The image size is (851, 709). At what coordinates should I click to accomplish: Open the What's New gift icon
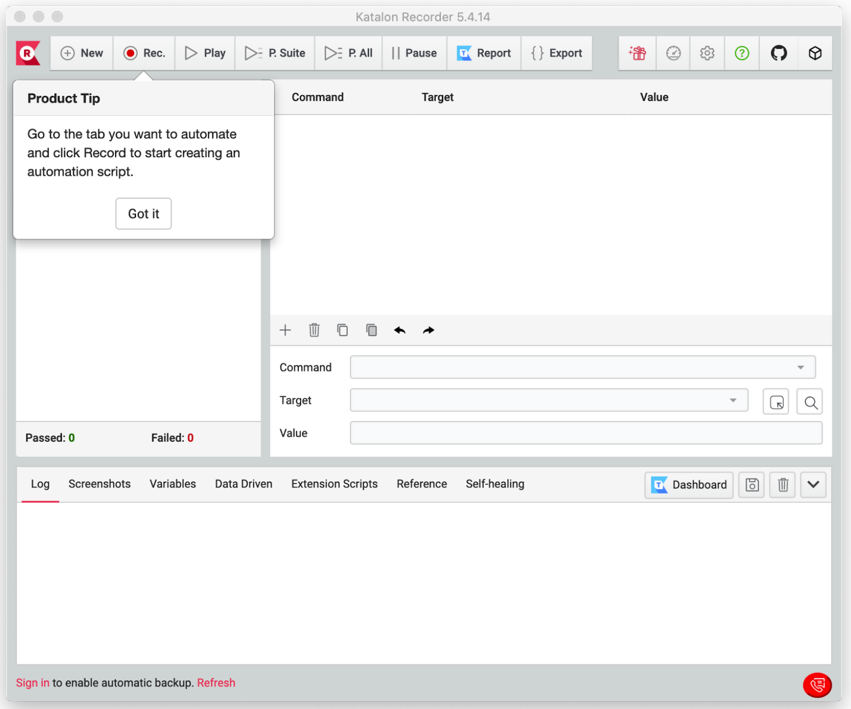point(637,53)
